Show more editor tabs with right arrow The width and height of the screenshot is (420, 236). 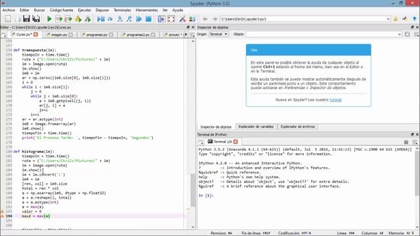[x=186, y=35]
